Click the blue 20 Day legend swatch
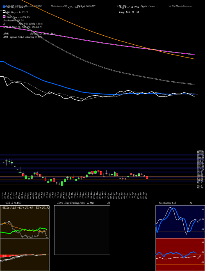This screenshot has width=205, height=271. [x=4, y=7]
